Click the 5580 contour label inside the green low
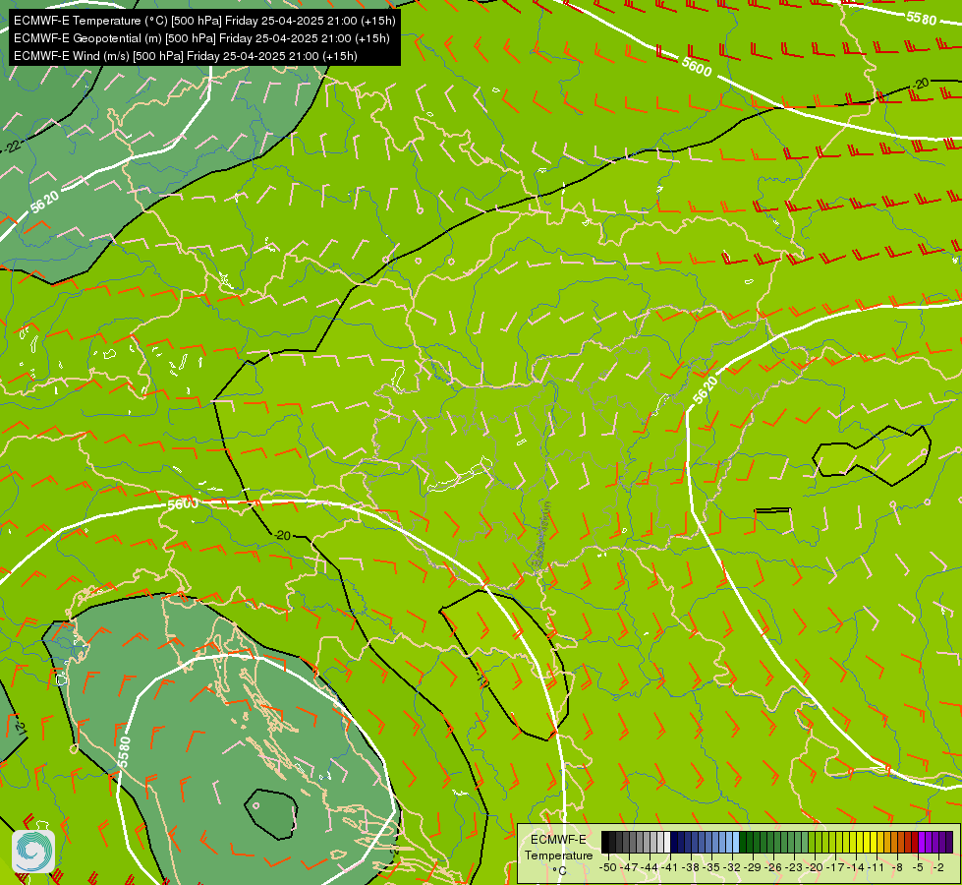The height and width of the screenshot is (885, 962). coord(124,751)
